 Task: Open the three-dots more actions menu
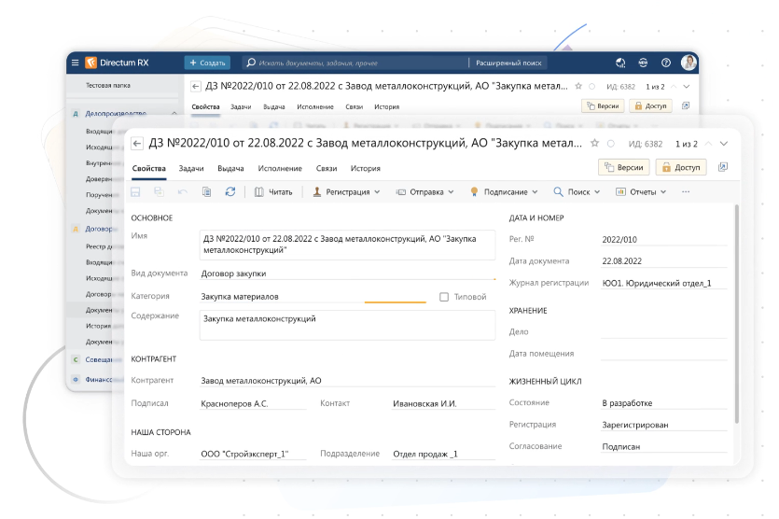point(686,191)
